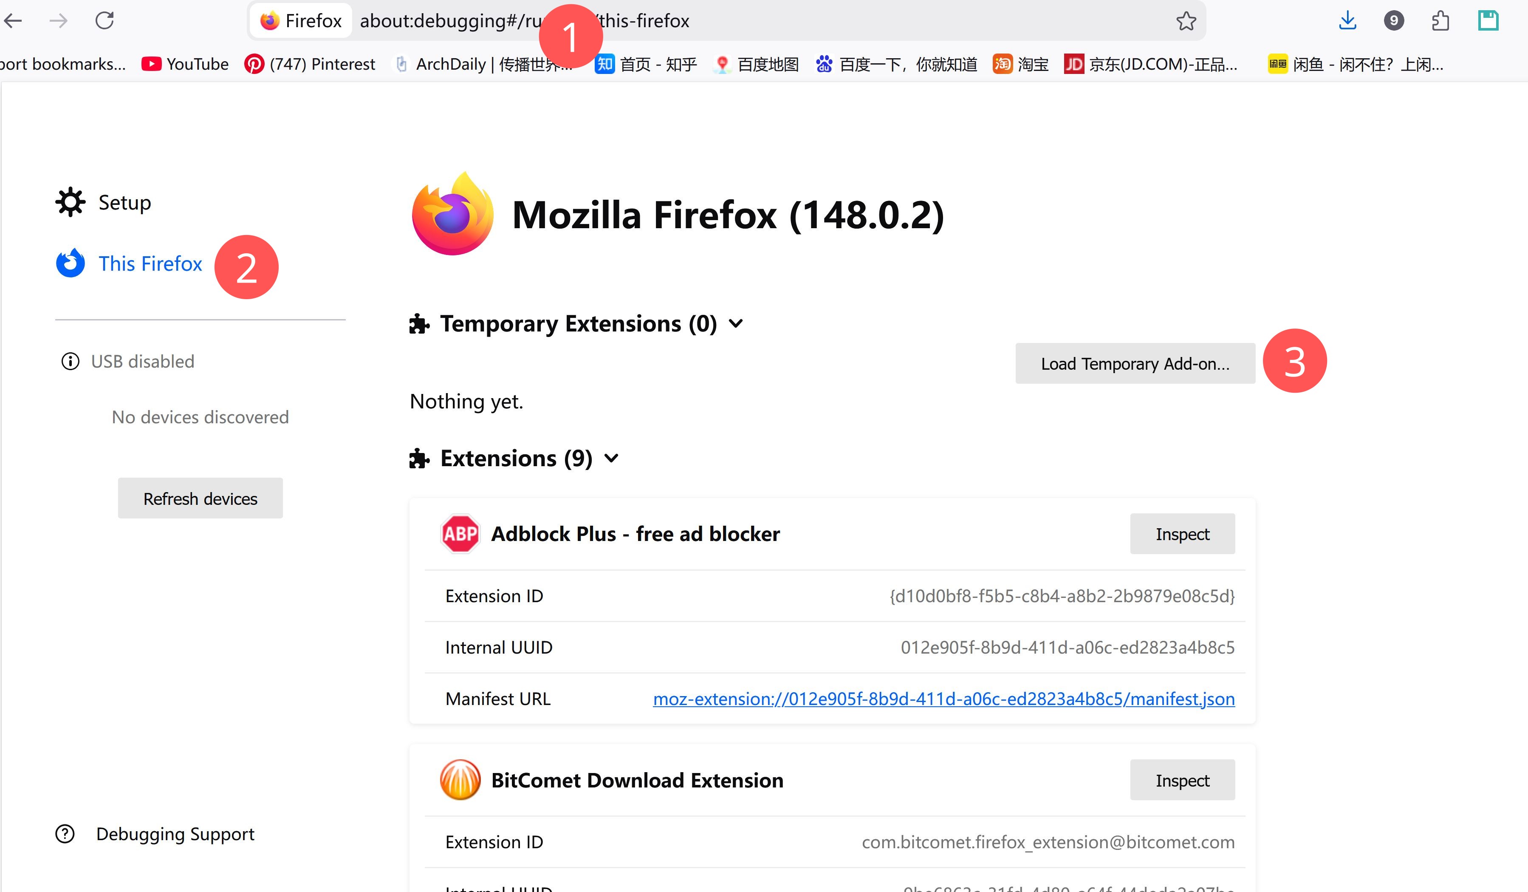Click Load Temporary Add-on button
This screenshot has width=1528, height=892.
point(1135,364)
